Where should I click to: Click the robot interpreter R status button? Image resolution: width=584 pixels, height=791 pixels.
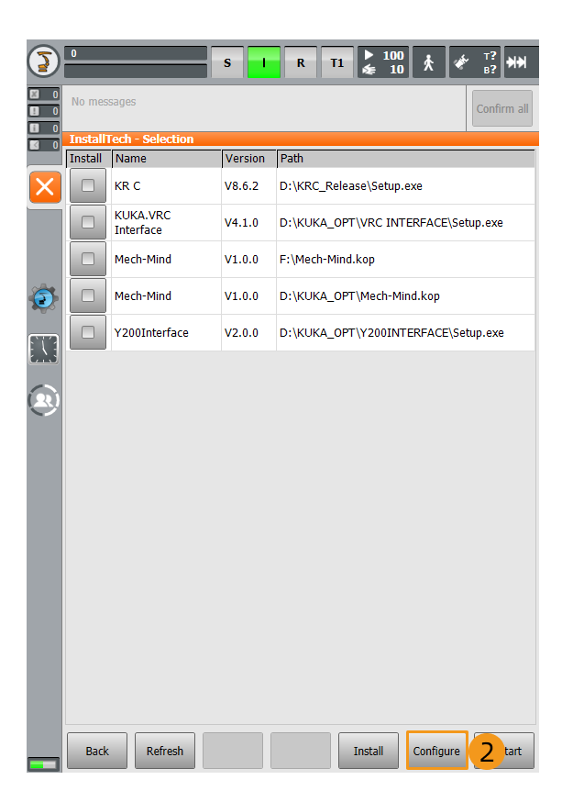301,62
